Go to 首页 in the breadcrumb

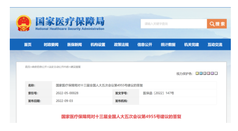(27, 67)
